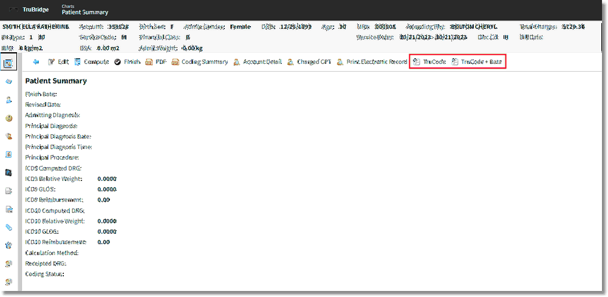Click the Charts Patient Summary header title
The width and height of the screenshot is (608, 297).
pyautogui.click(x=84, y=10)
